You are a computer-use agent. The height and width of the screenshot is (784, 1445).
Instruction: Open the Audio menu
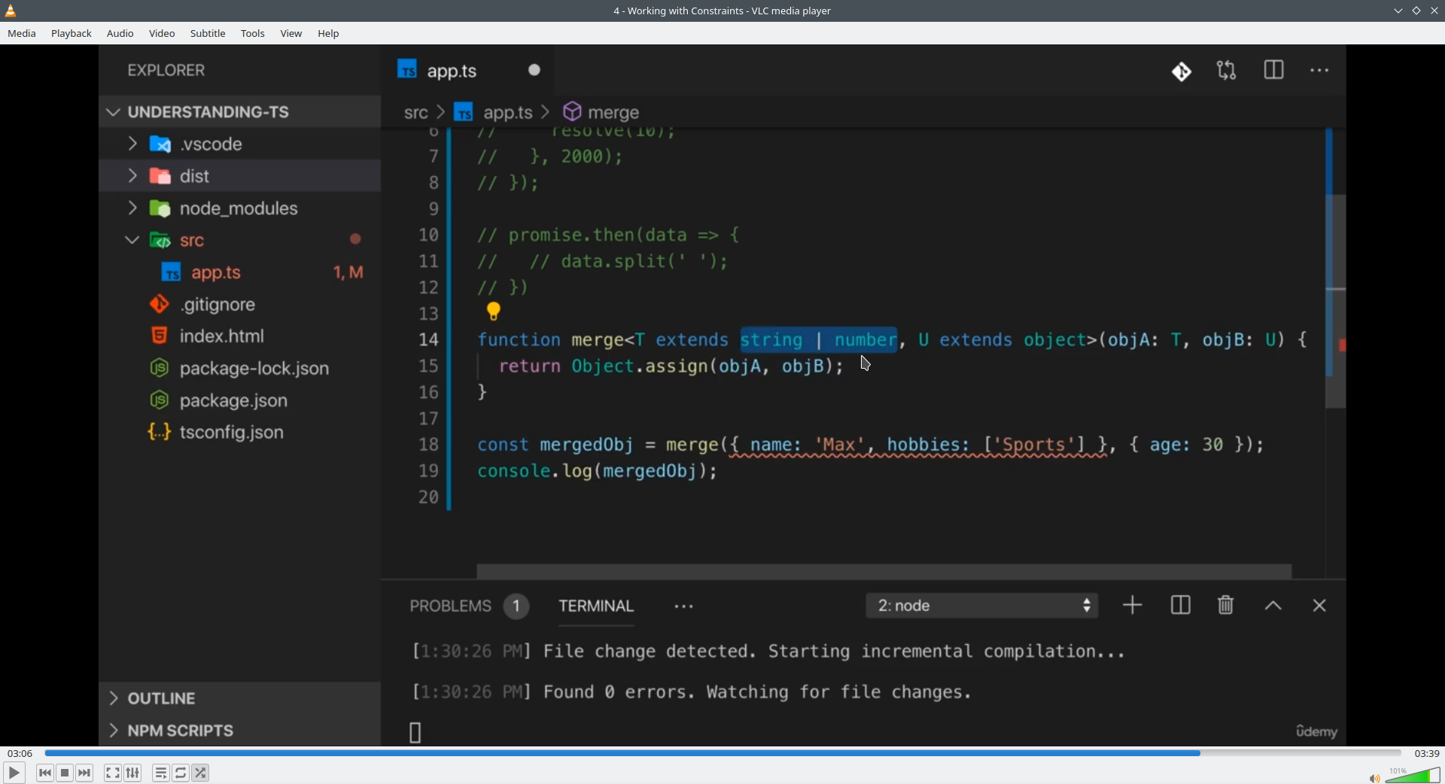[120, 34]
